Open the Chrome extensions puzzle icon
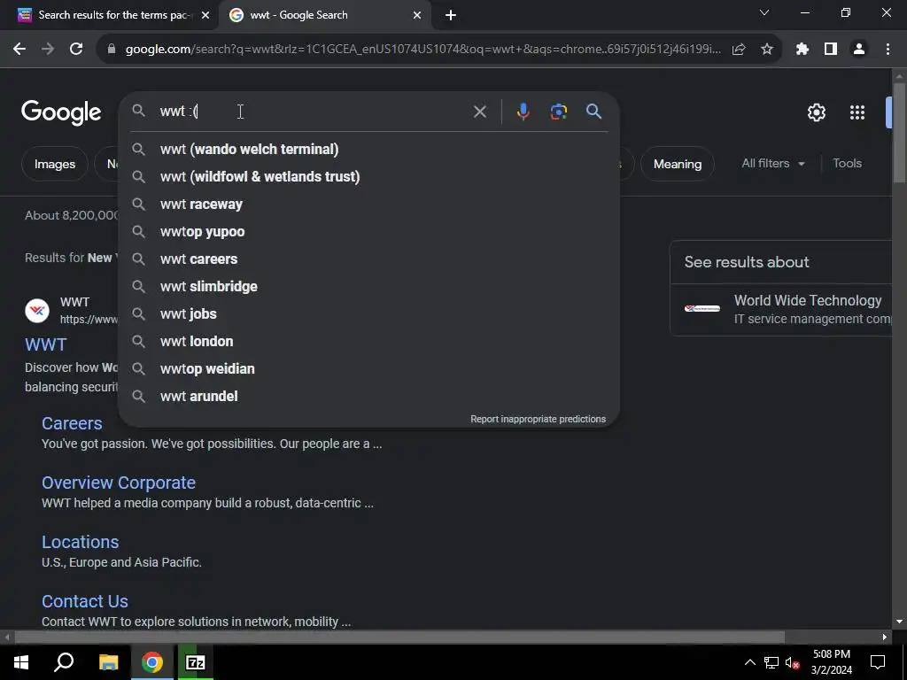 pos(802,50)
